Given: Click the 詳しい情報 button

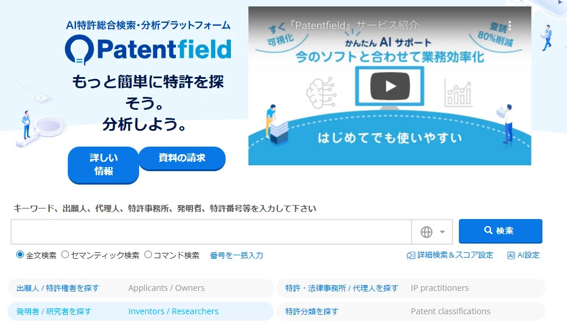Looking at the screenshot, I should [103, 165].
